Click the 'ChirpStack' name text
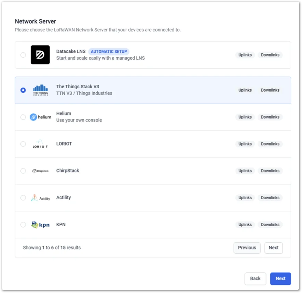The width and height of the screenshot is (302, 293). [x=67, y=171]
